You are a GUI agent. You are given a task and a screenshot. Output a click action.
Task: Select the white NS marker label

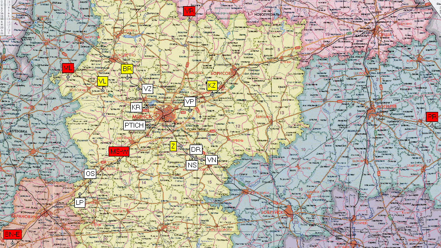point(192,165)
